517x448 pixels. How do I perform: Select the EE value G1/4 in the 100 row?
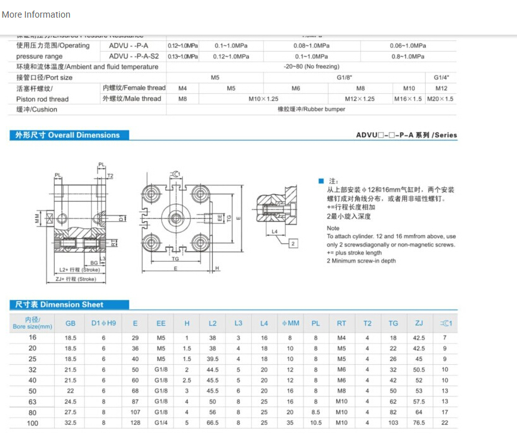pyautogui.click(x=161, y=423)
